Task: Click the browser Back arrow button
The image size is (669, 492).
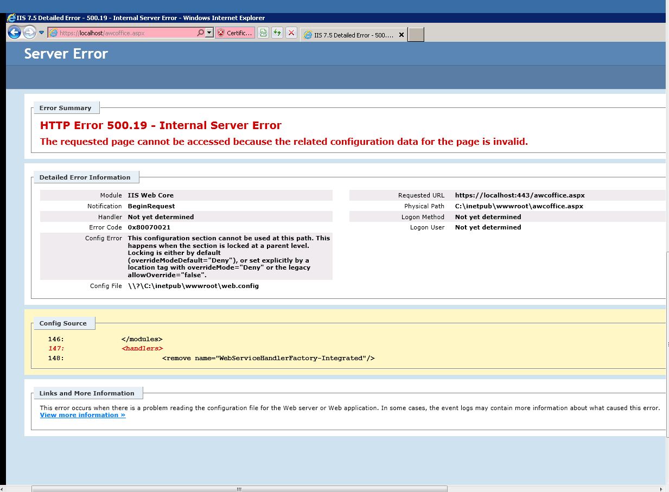Action: pos(14,33)
